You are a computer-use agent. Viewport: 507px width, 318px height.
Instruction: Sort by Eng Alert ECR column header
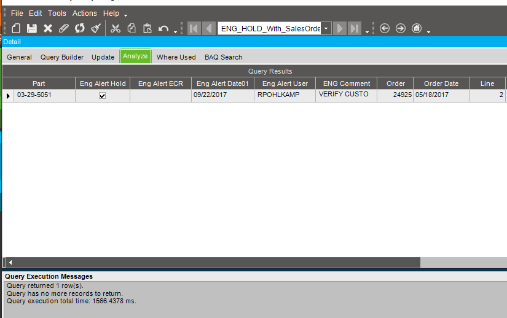[160, 83]
